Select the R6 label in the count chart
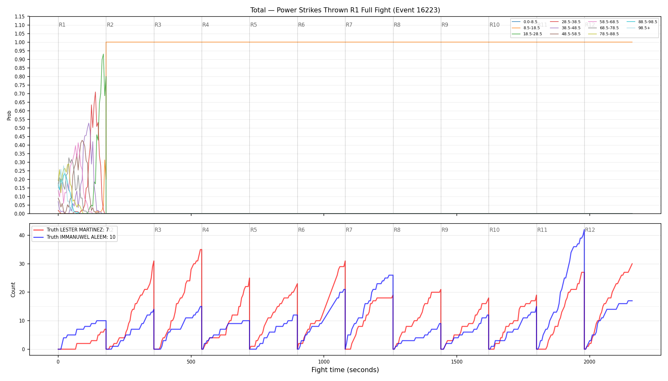The width and height of the screenshot is (668, 381). [x=301, y=230]
